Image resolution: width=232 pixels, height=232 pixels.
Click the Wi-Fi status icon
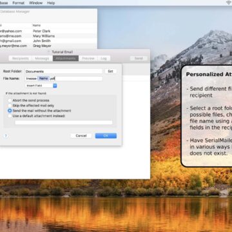coord(229,3)
